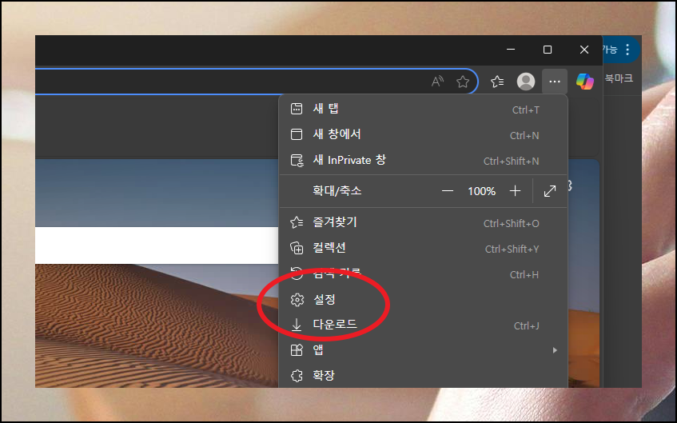Maximize the Edge window
677x423 pixels.
[548, 50]
